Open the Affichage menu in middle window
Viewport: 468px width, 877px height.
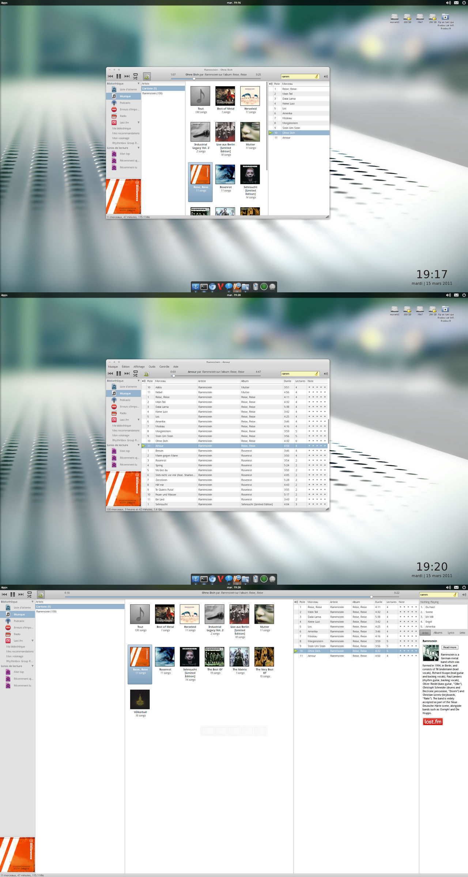click(x=139, y=367)
